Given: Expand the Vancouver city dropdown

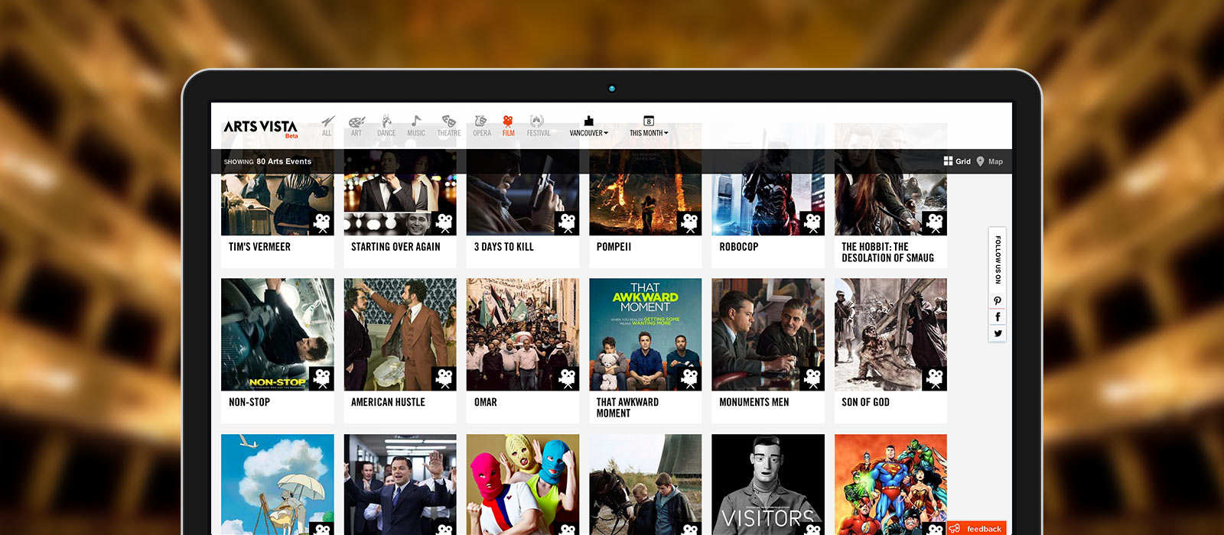Looking at the screenshot, I should click(588, 126).
